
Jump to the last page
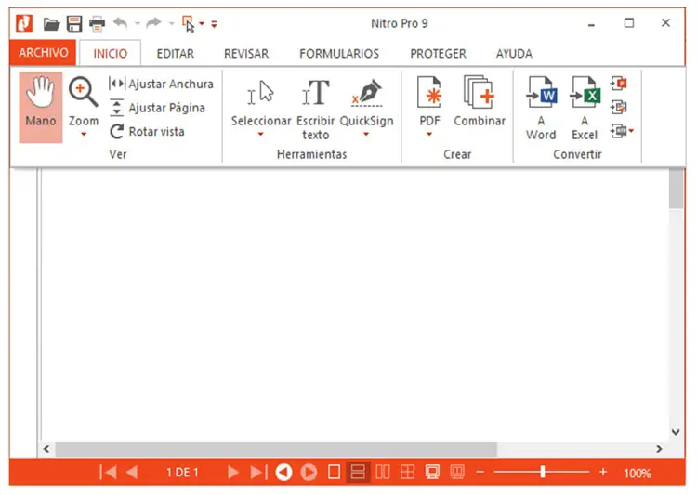258,472
